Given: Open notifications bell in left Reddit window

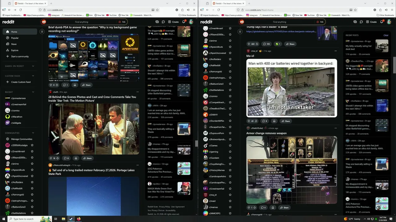Looking at the screenshot, I should point(183,22).
